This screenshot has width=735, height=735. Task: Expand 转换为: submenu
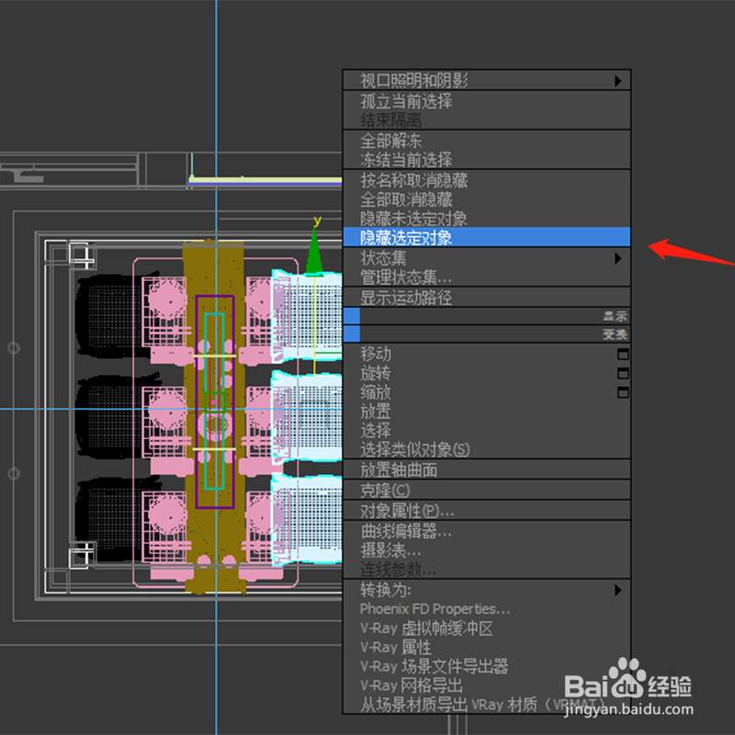(x=487, y=590)
